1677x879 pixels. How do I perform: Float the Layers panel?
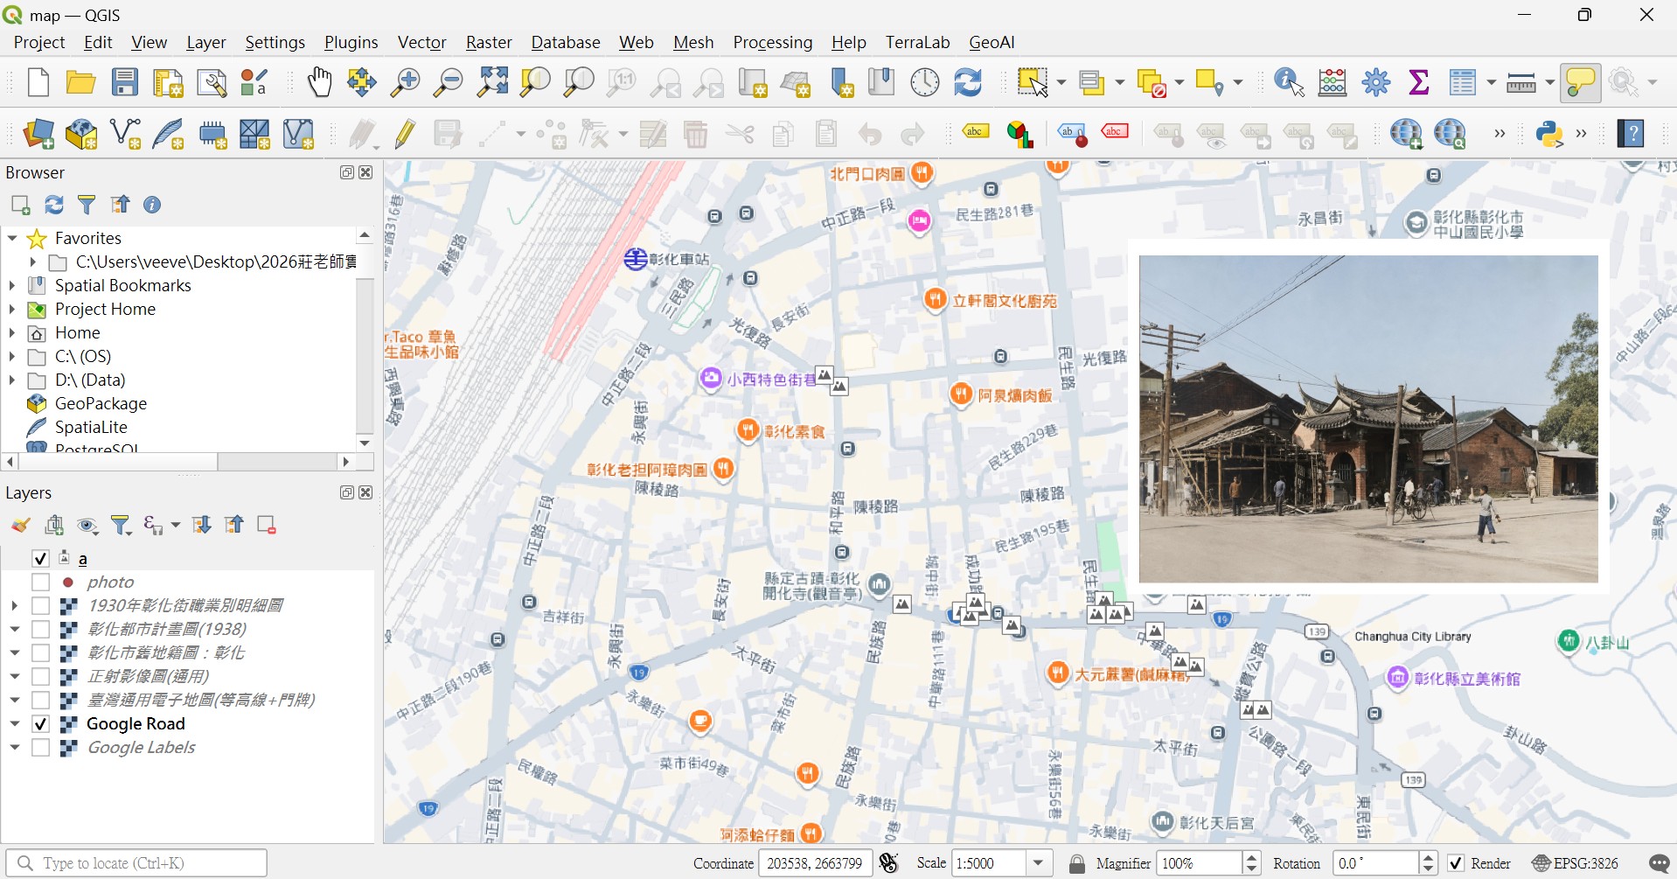(347, 492)
